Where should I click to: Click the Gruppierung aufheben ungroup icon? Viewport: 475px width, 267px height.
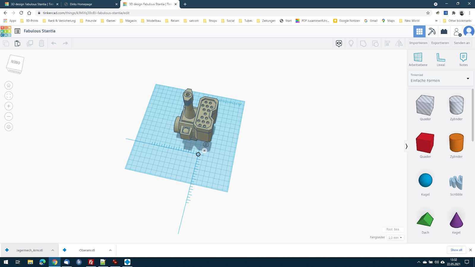coord(375,43)
